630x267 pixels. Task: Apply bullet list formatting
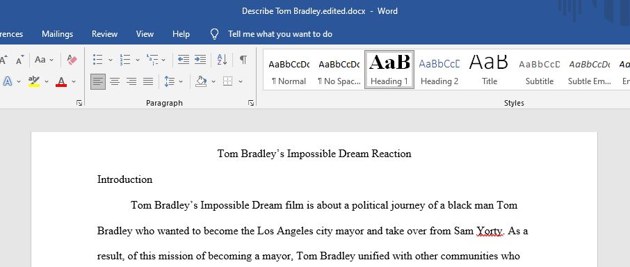pyautogui.click(x=97, y=60)
